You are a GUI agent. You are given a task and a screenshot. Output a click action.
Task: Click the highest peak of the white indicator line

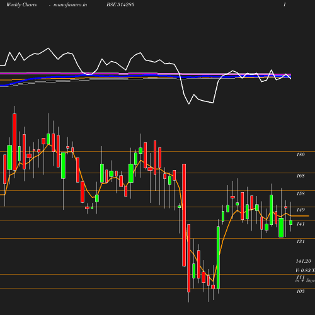(x=49, y=49)
